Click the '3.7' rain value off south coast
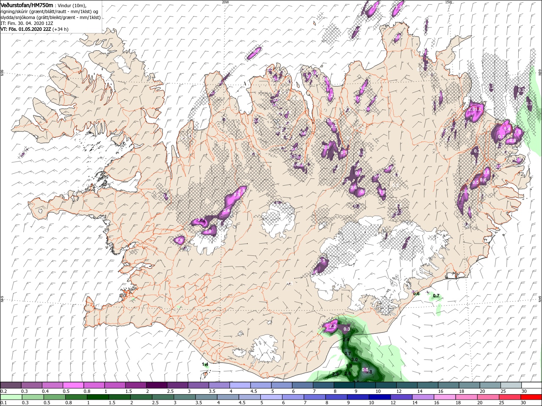The width and height of the screenshot is (542, 406). (x=348, y=353)
